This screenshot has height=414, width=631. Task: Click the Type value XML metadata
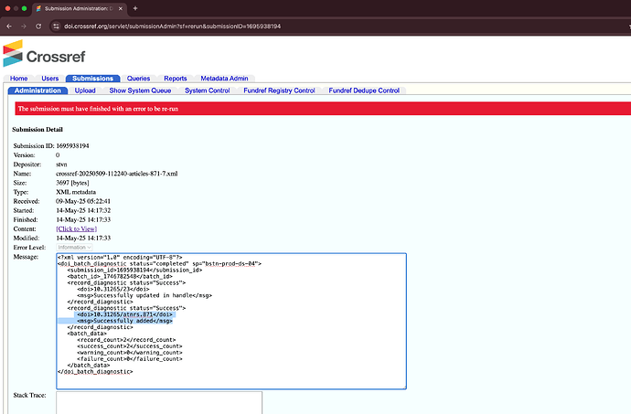pyautogui.click(x=76, y=192)
